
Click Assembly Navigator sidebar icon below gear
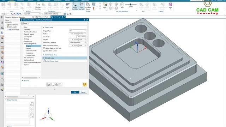pos(2,23)
